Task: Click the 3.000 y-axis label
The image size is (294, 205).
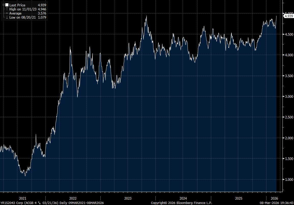Action: click(x=289, y=97)
